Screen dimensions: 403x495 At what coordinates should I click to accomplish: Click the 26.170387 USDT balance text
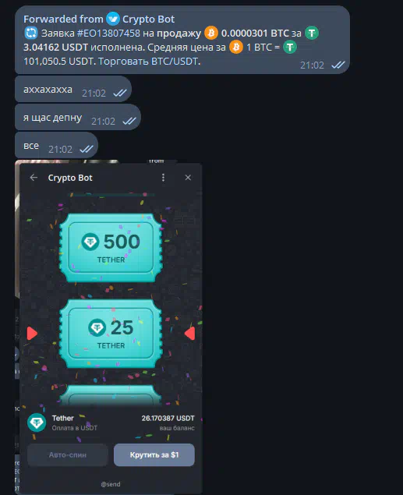click(x=168, y=419)
